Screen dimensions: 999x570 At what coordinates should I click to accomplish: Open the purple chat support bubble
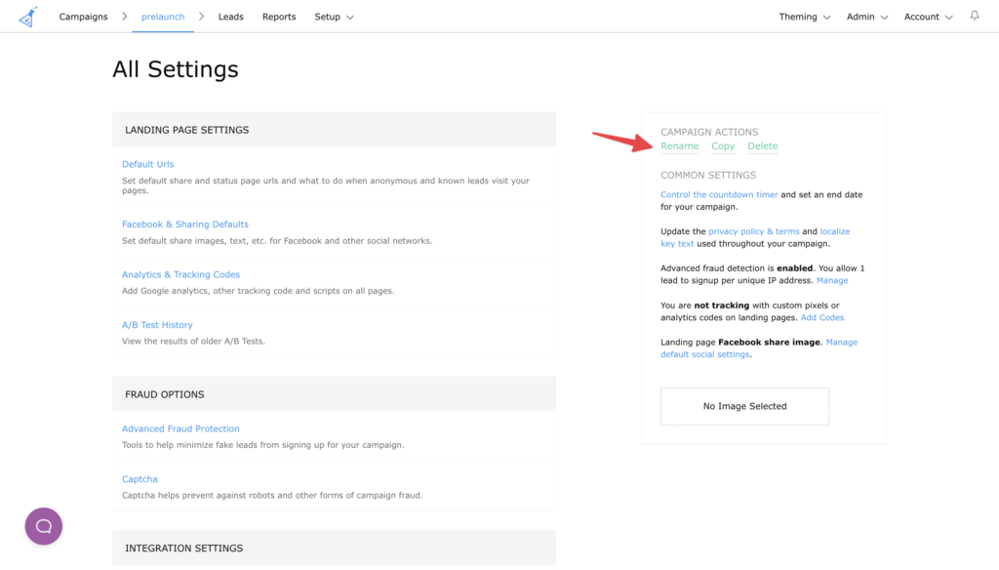(x=43, y=526)
